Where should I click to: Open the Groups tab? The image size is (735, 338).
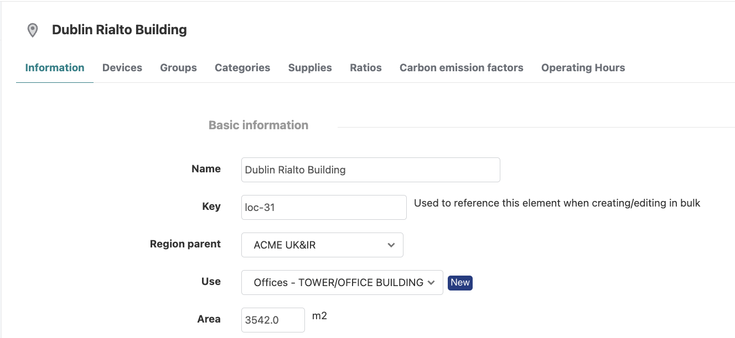pyautogui.click(x=178, y=68)
